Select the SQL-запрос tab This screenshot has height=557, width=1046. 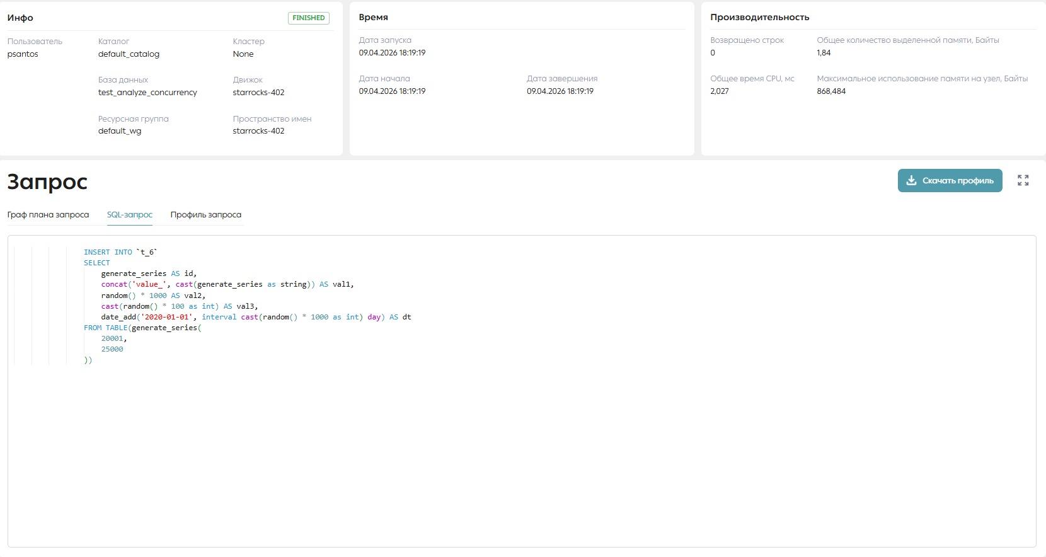point(130,215)
